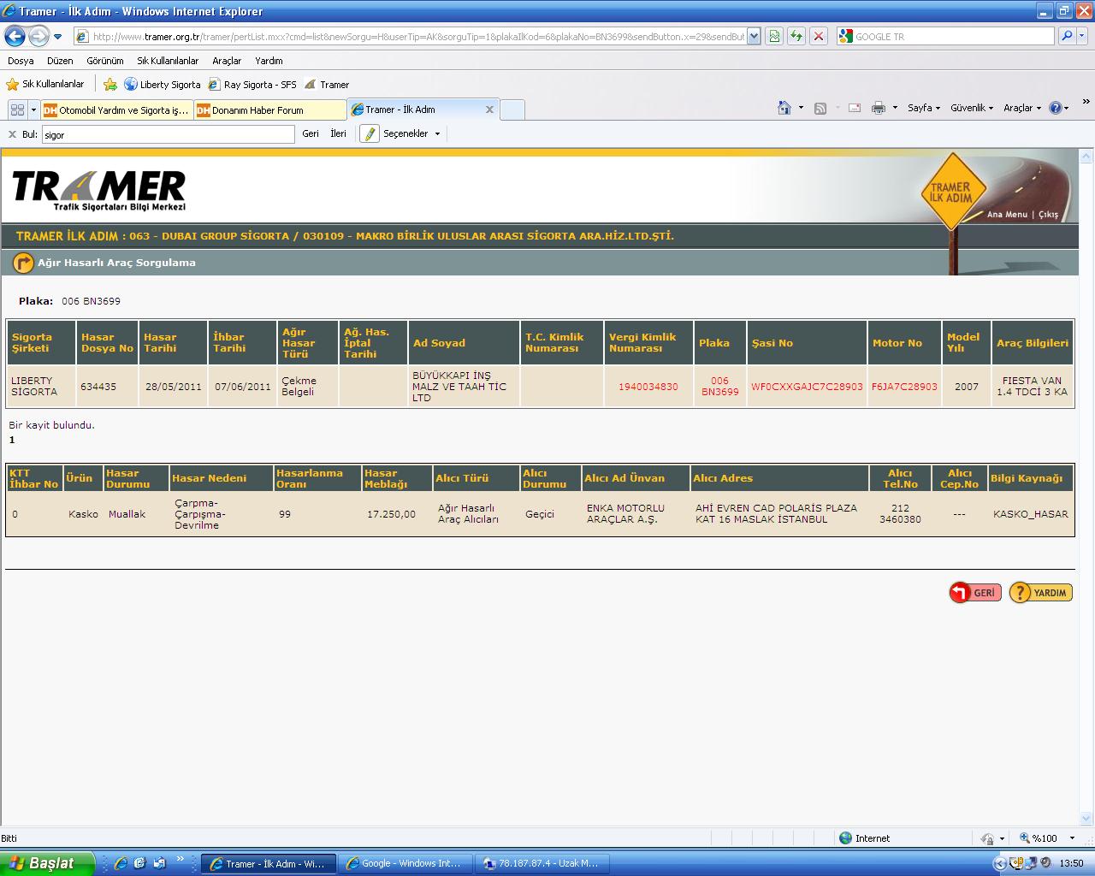Click the yellow YARDIM button
Image resolution: width=1095 pixels, height=876 pixels.
[1041, 592]
